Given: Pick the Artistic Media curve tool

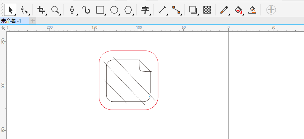Looking at the screenshot, I should [x=86, y=10].
